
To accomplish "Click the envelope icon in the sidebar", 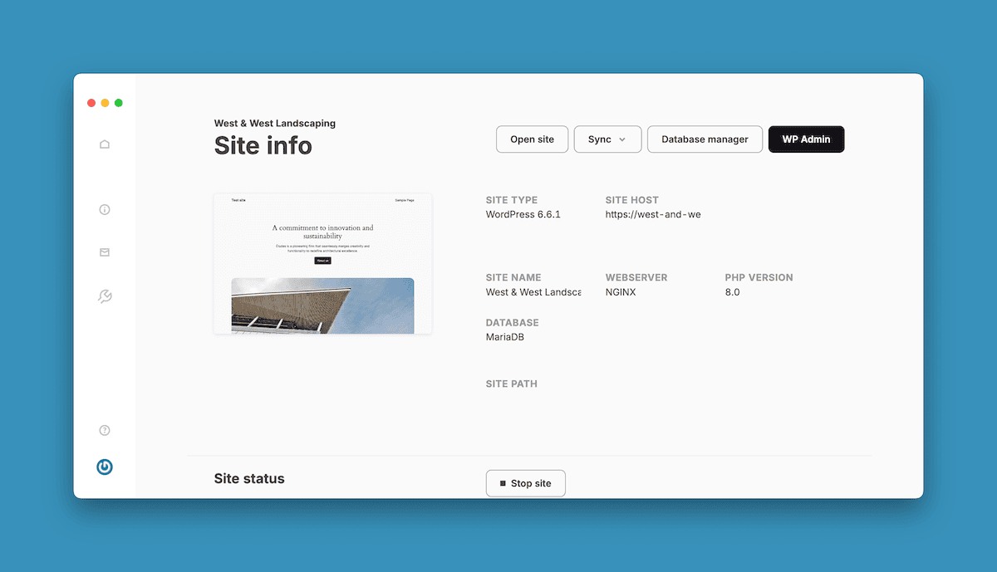I will 105,252.
